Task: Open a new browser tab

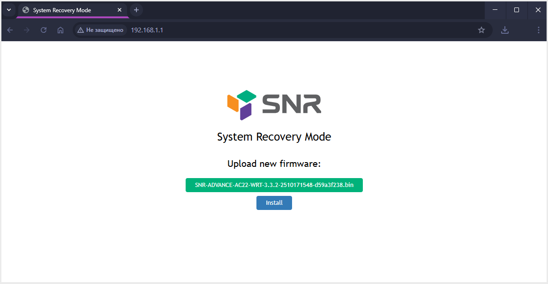Action: pyautogui.click(x=136, y=10)
